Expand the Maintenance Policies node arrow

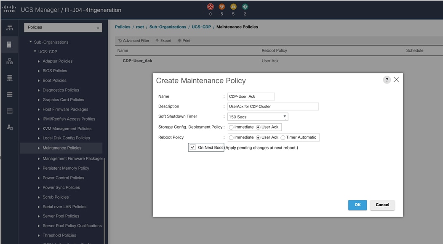coord(39,148)
